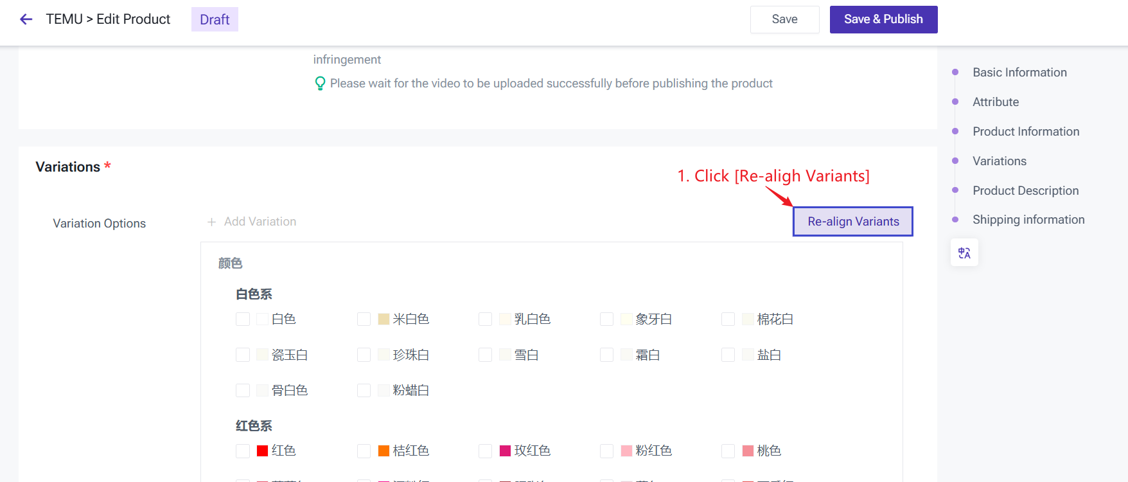Click the Draft status badge

click(x=215, y=19)
